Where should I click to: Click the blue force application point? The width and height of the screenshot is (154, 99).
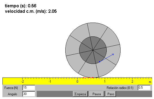click(100, 62)
